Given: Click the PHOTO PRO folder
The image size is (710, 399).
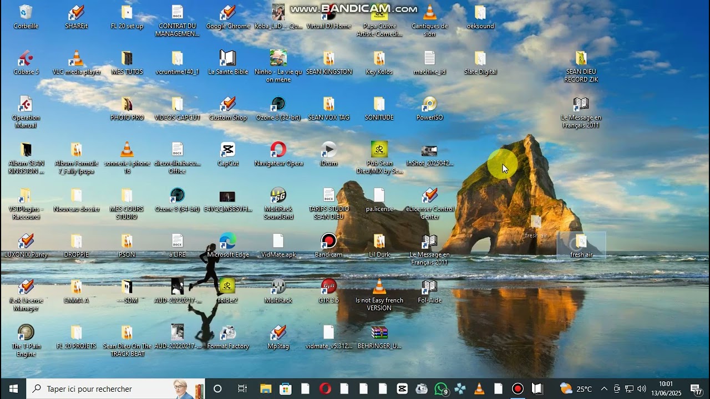Looking at the screenshot, I should coord(126,109).
